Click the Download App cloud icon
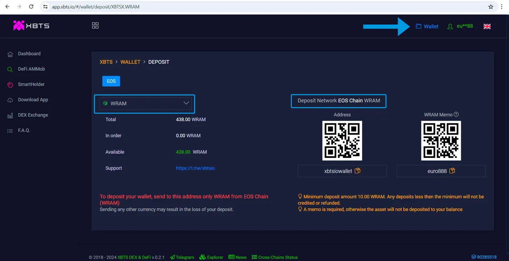This screenshot has height=261, width=509. tap(10, 100)
